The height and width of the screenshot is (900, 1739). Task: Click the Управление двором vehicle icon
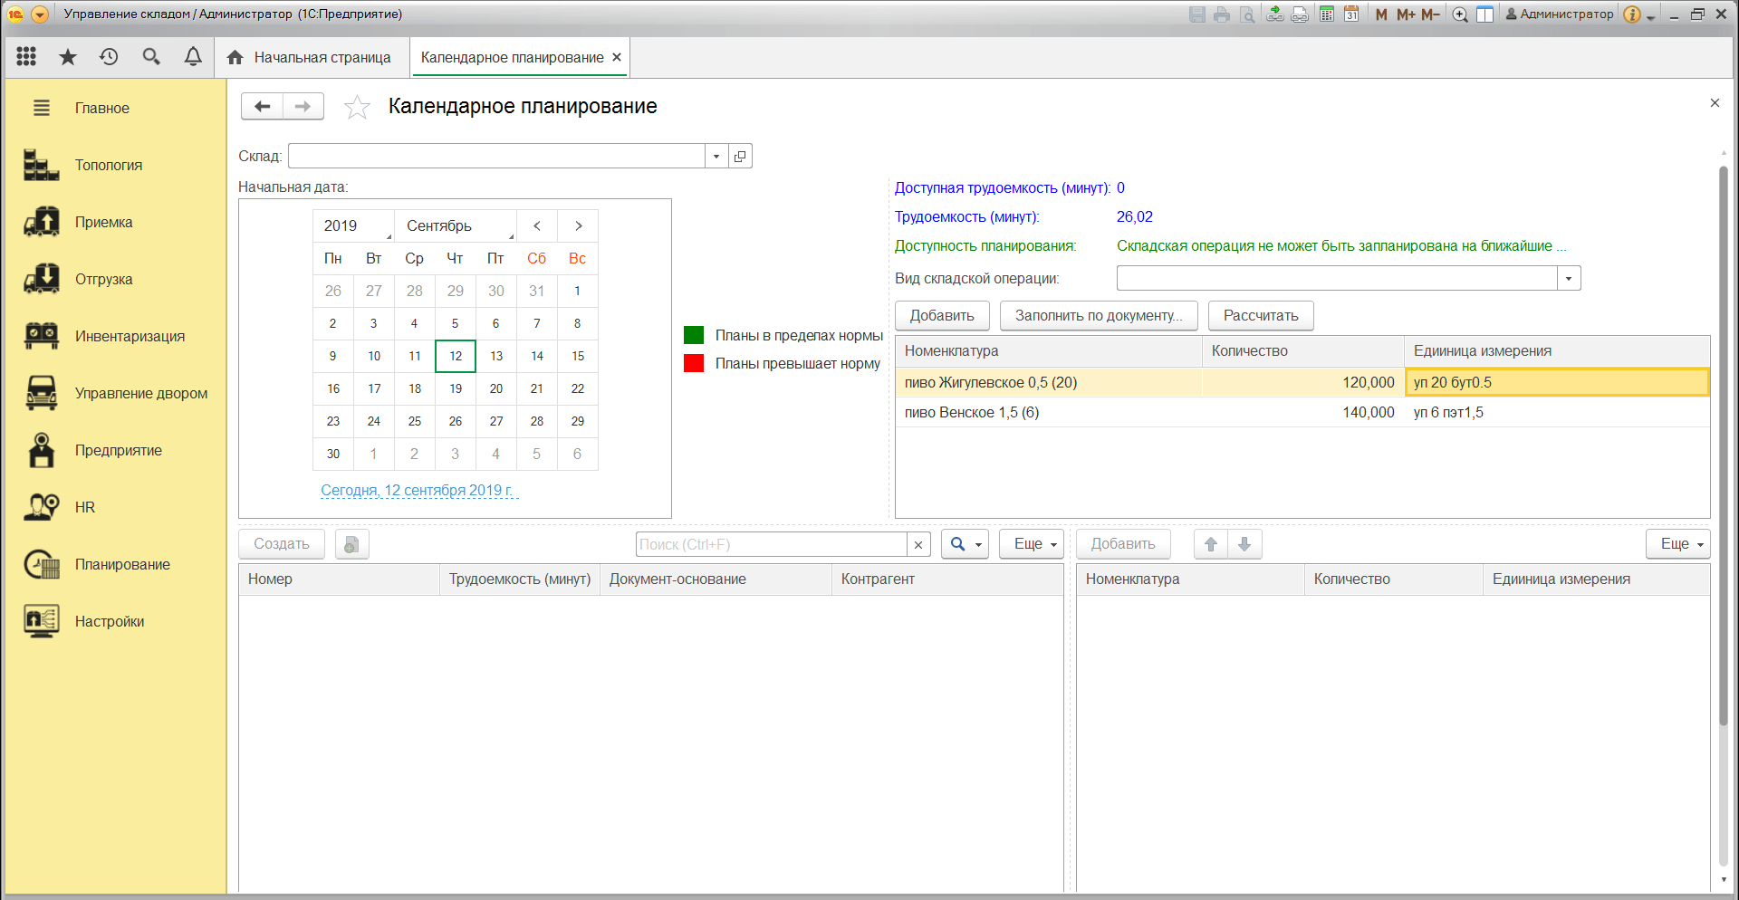(42, 393)
